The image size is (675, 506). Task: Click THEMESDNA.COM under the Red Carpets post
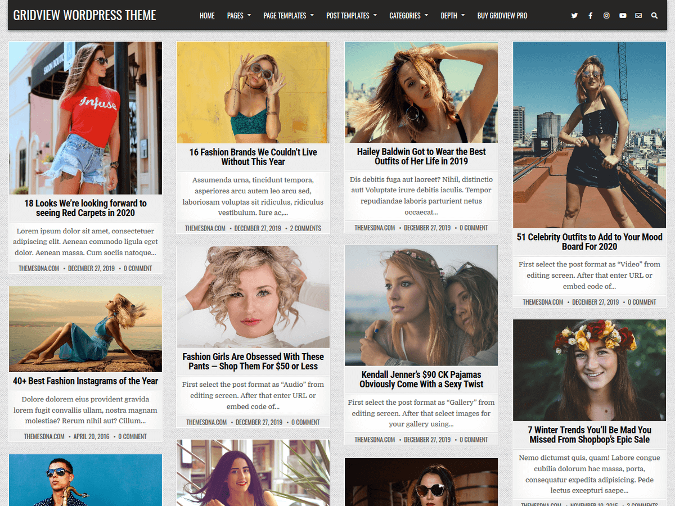point(39,268)
